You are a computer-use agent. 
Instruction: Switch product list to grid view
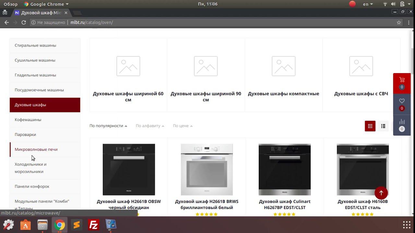pos(370,126)
